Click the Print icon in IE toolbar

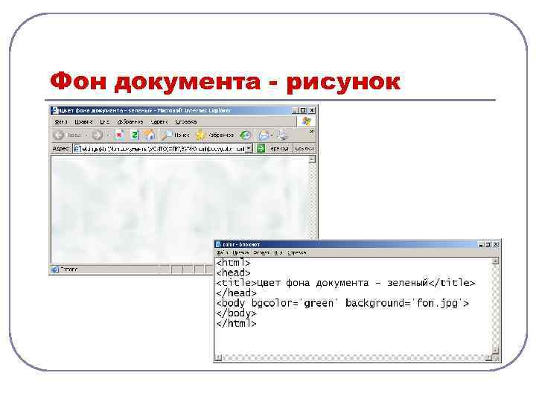coord(283,135)
